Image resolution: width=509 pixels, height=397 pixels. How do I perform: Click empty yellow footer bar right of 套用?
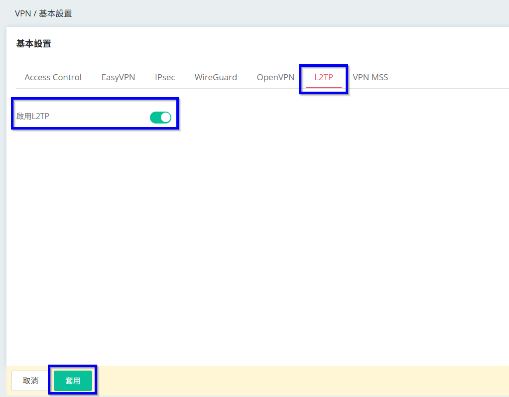(299, 381)
